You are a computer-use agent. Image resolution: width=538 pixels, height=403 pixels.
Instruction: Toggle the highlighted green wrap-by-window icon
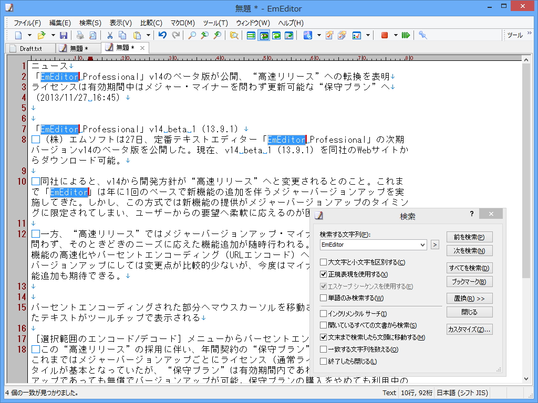coord(264,35)
